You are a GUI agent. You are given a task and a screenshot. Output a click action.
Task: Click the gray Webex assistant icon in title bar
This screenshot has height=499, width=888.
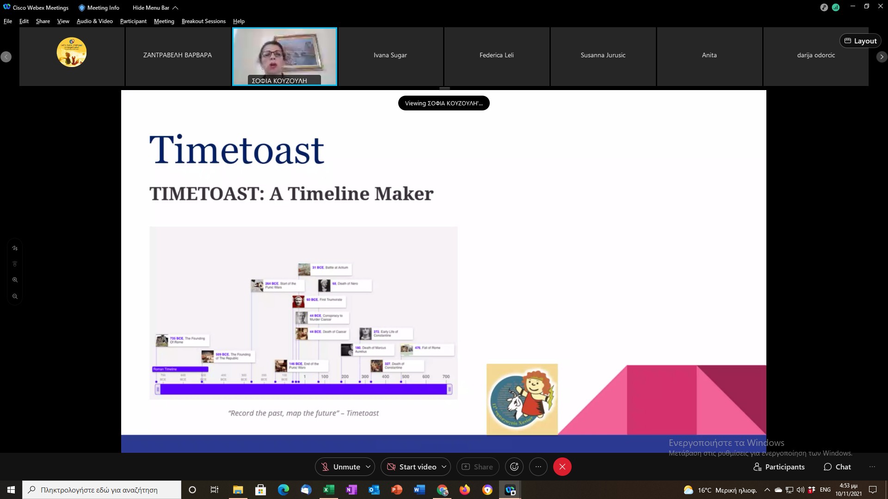[x=824, y=7]
